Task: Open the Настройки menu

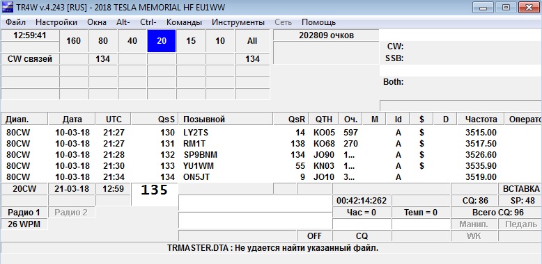Action: tap(56, 22)
